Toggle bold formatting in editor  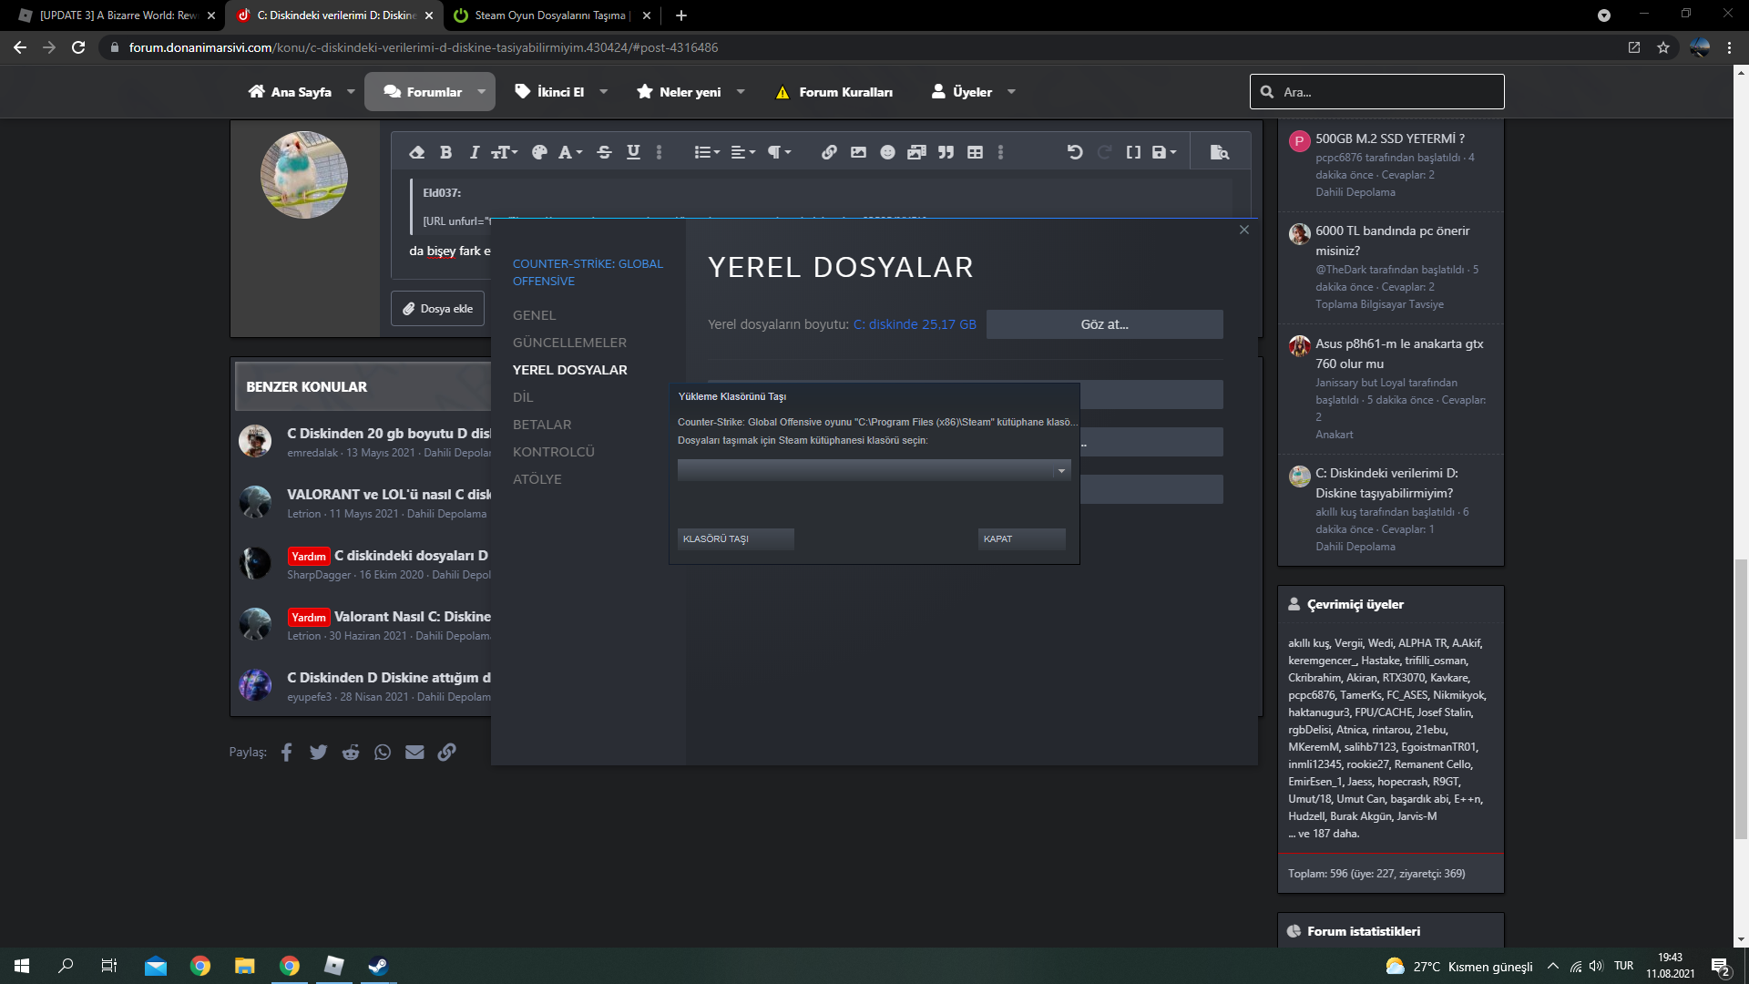445,152
